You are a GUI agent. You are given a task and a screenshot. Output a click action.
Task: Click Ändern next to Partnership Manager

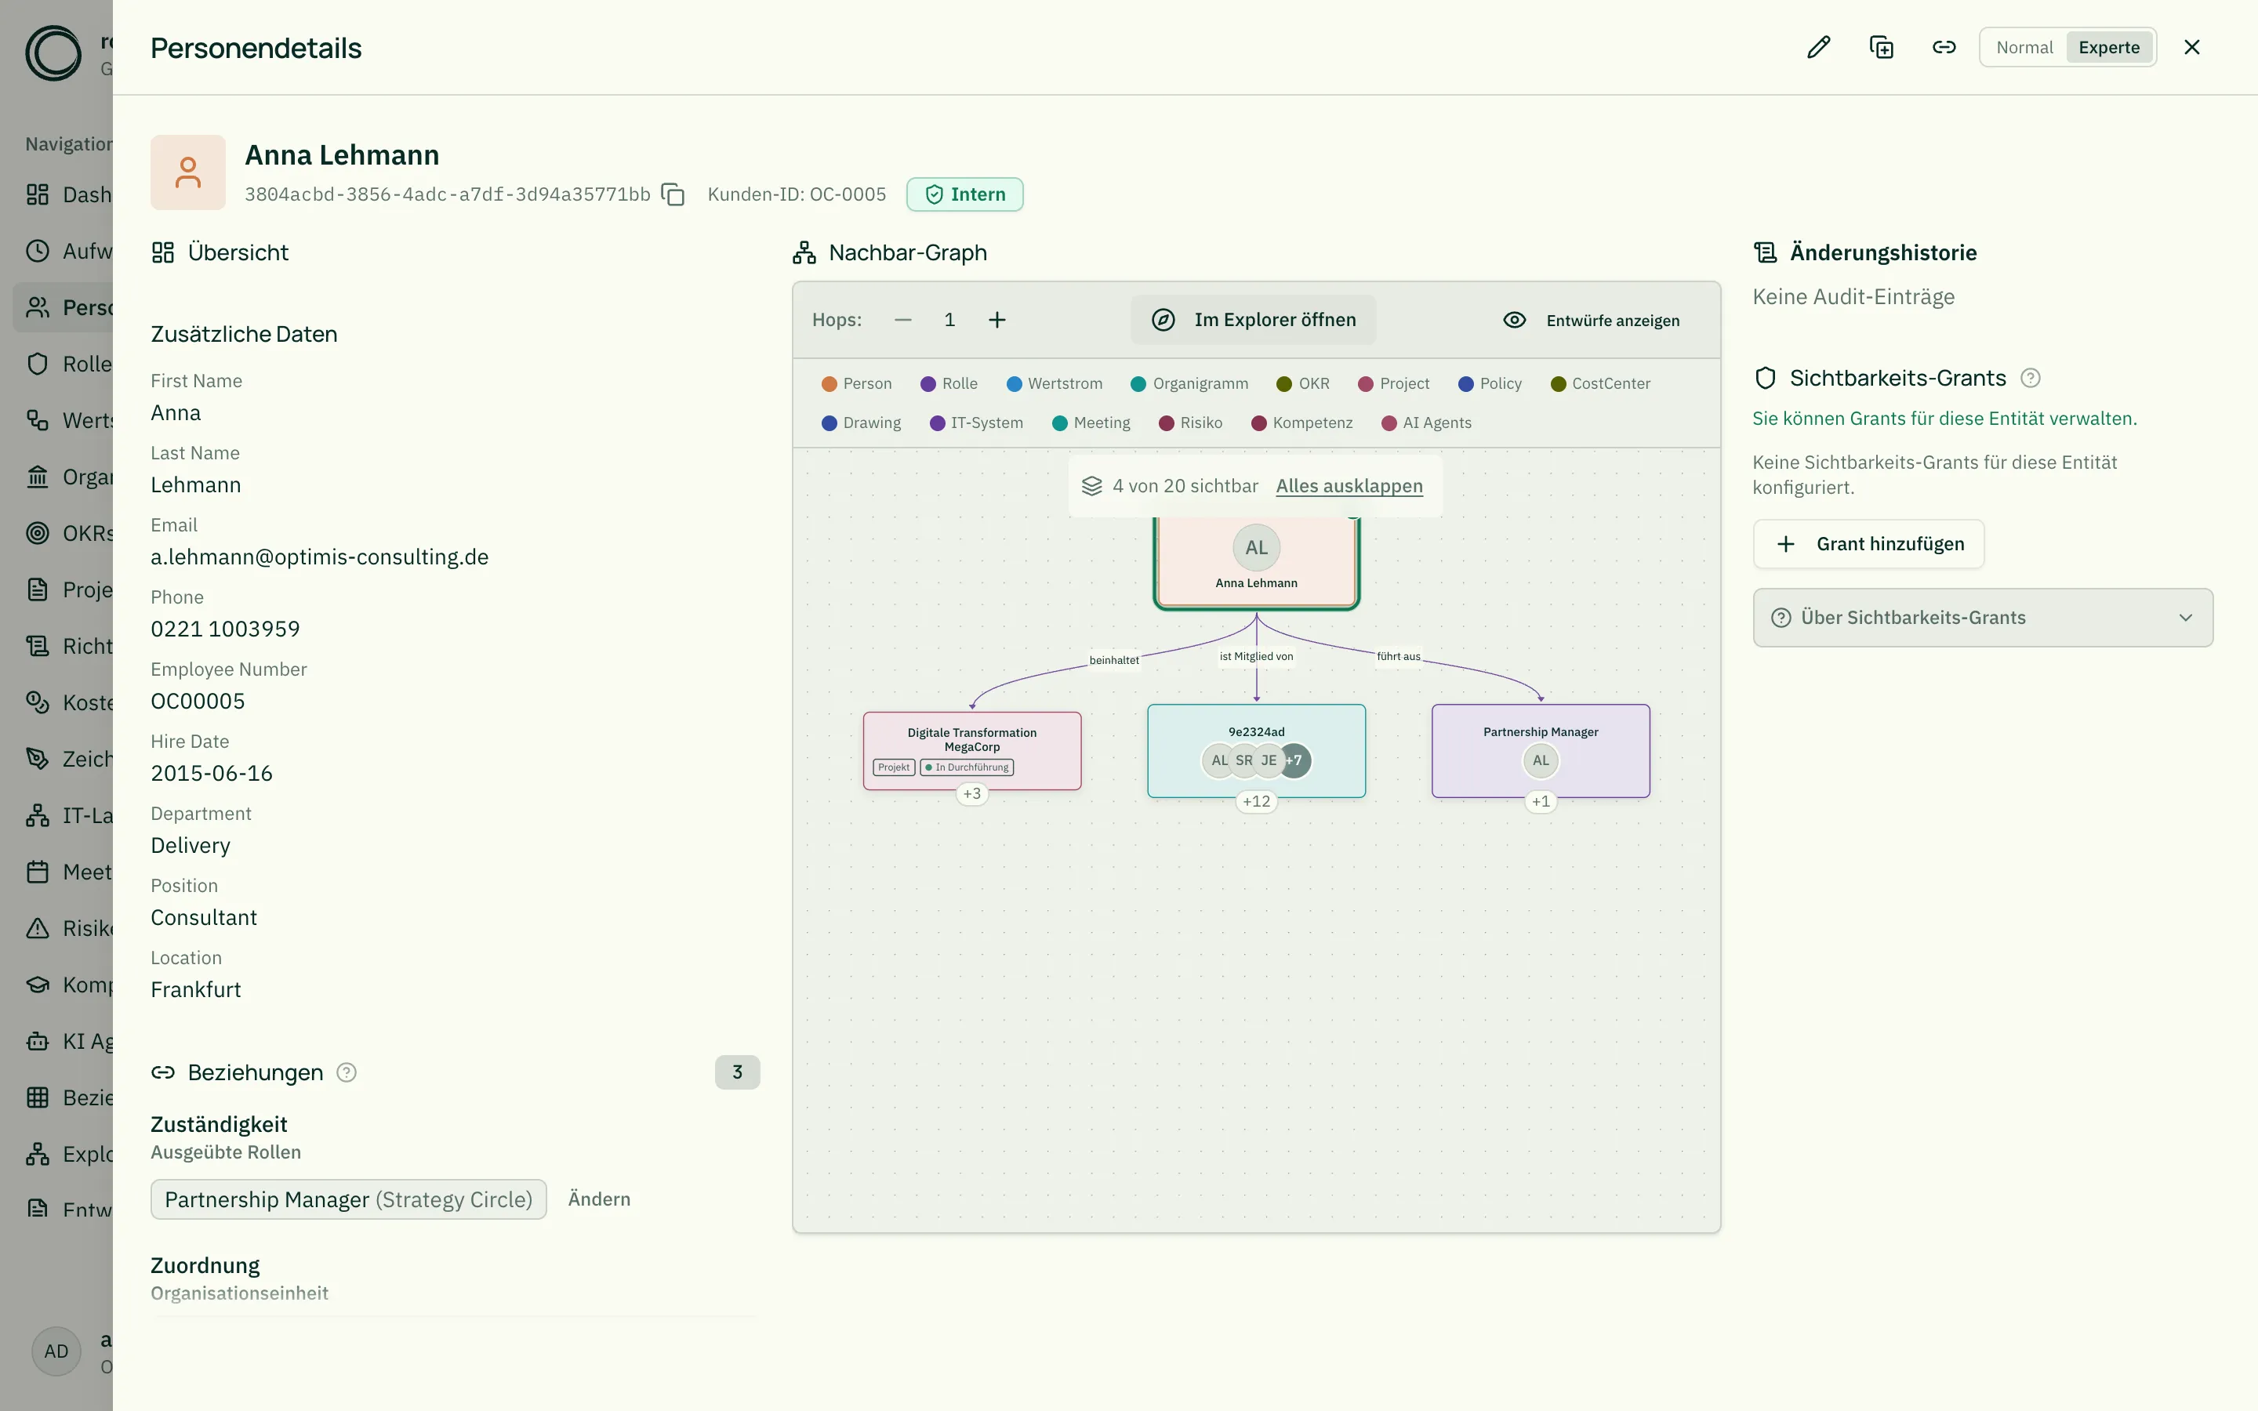tap(599, 1199)
